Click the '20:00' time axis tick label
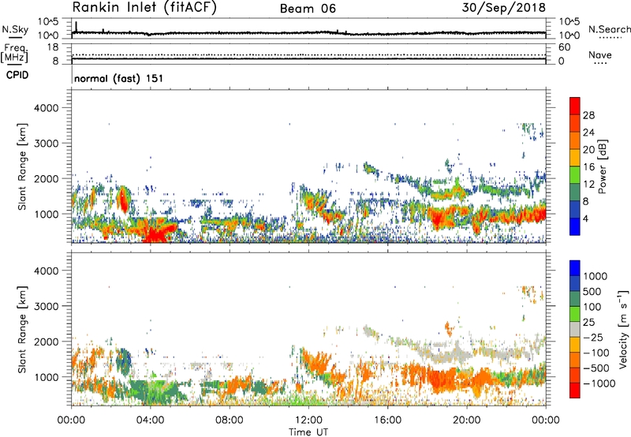The image size is (631, 437). point(466,420)
